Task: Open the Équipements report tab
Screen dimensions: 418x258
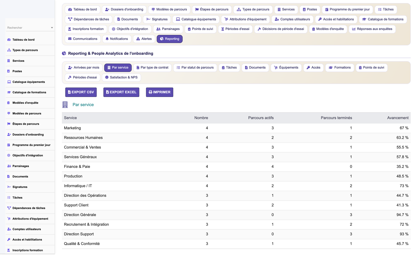Action: 286,68
